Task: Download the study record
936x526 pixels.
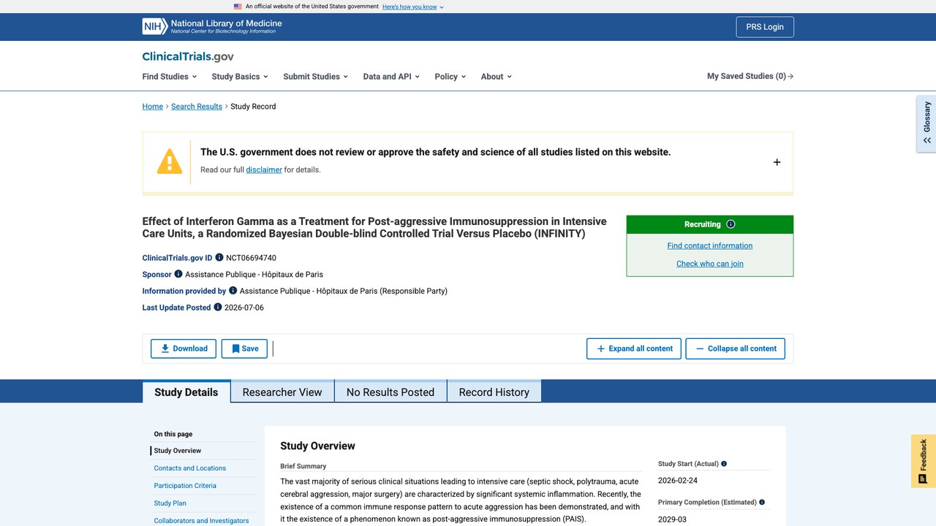Action: pos(184,348)
